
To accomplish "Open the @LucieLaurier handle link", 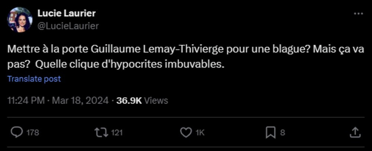I will pyautogui.click(x=68, y=26).
